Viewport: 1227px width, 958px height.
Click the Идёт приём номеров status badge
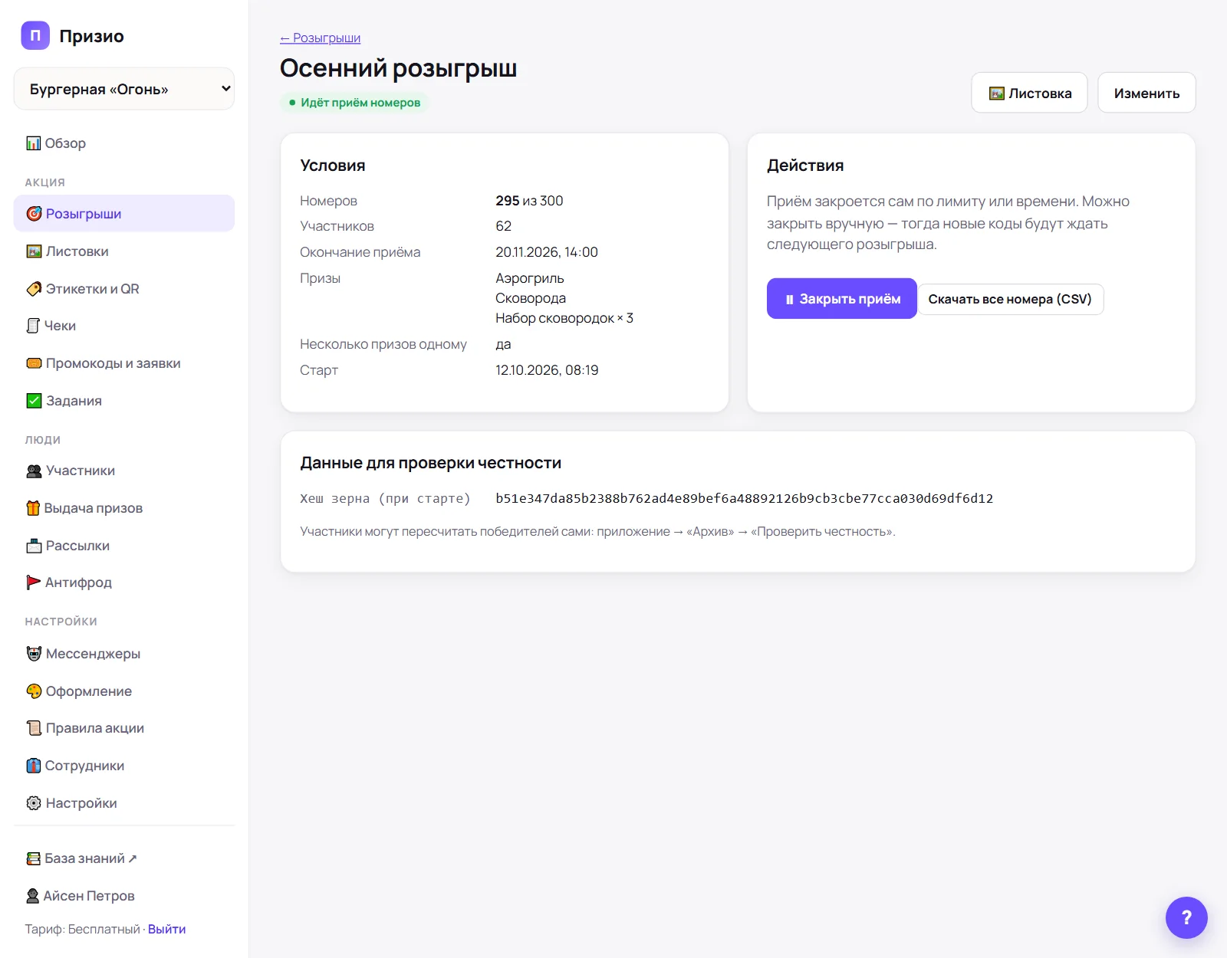tap(354, 103)
